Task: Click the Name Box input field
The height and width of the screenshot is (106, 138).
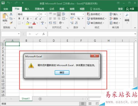Action: click(11, 34)
